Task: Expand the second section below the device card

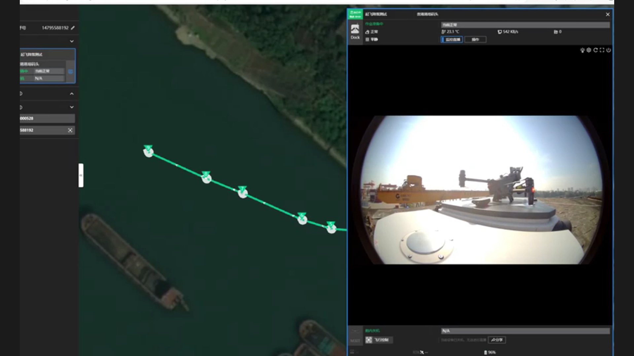Action: tap(72, 107)
